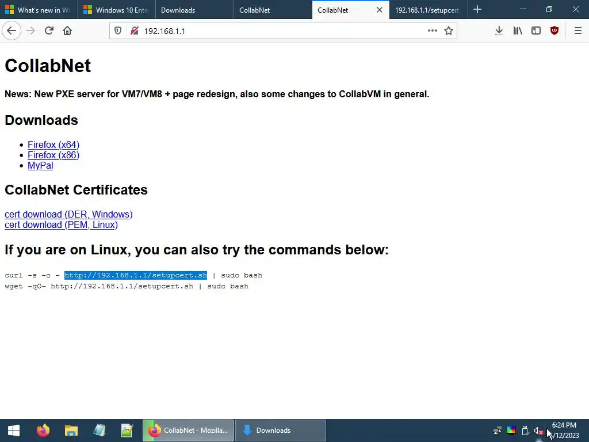Toggle the sidebar view

[x=536, y=31]
